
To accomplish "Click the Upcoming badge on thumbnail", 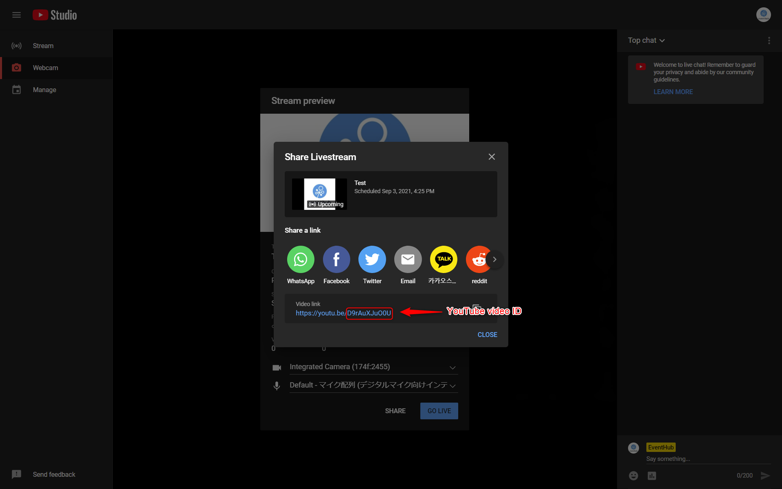I will tap(326, 204).
